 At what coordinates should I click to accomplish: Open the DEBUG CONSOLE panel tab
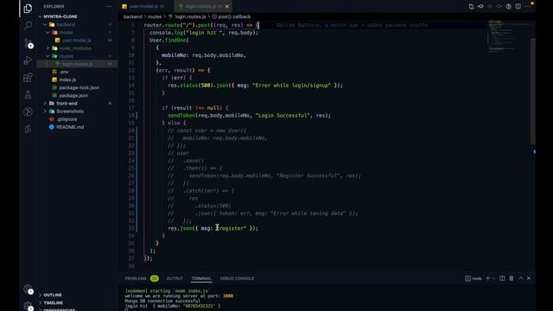coord(237,278)
